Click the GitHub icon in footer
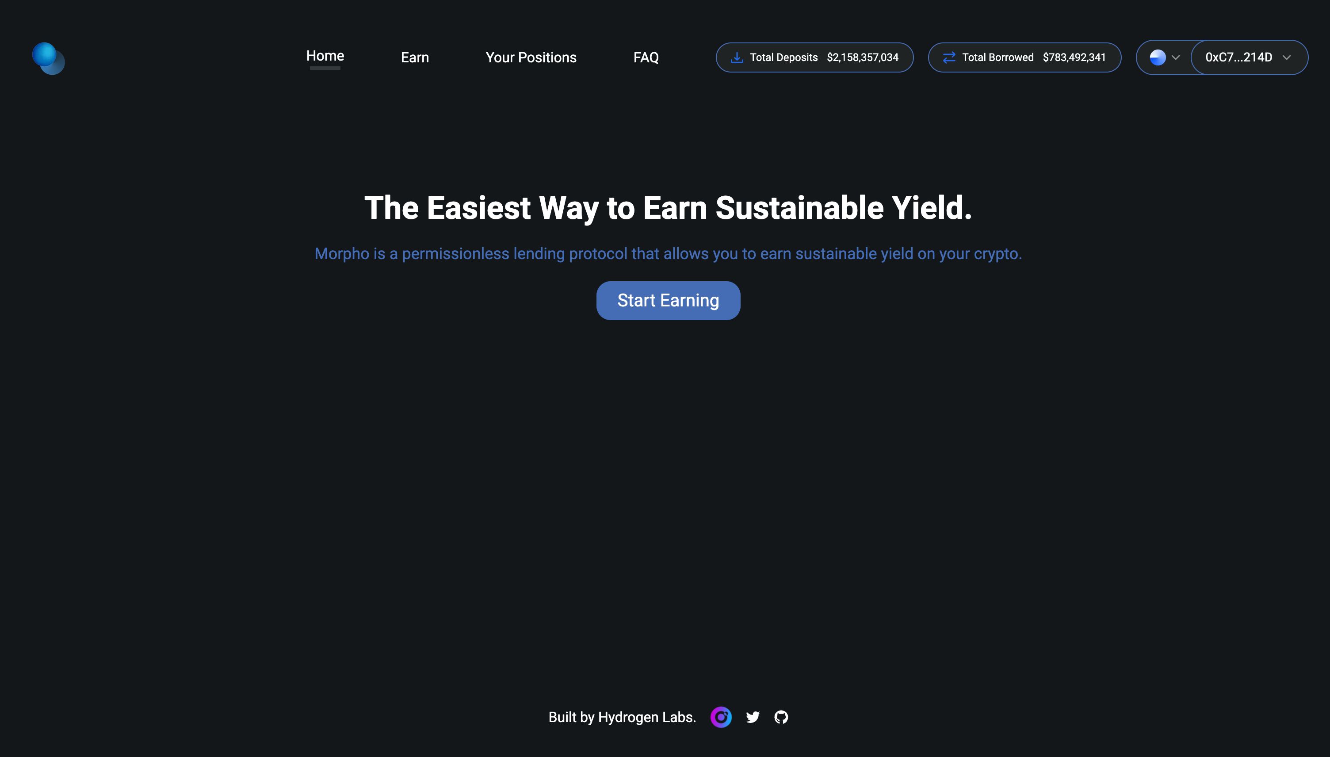This screenshot has height=757, width=1330. tap(781, 717)
